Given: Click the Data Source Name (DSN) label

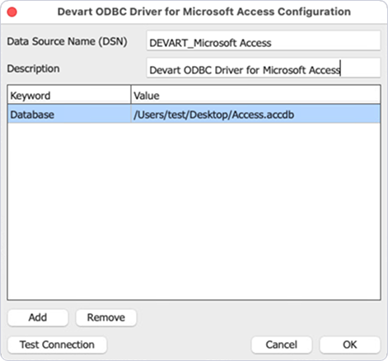Looking at the screenshot, I should 67,42.
